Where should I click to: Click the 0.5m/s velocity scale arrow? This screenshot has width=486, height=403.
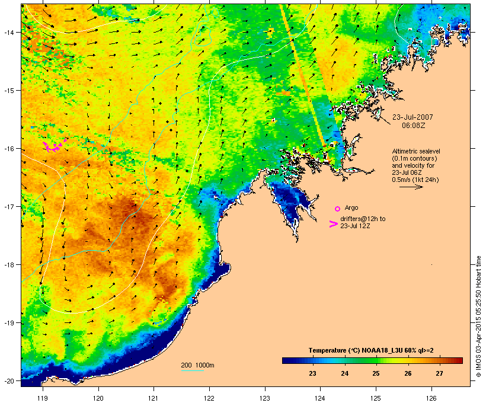[x=411, y=187]
